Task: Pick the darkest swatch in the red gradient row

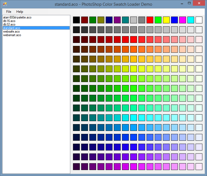Action: [76, 39]
